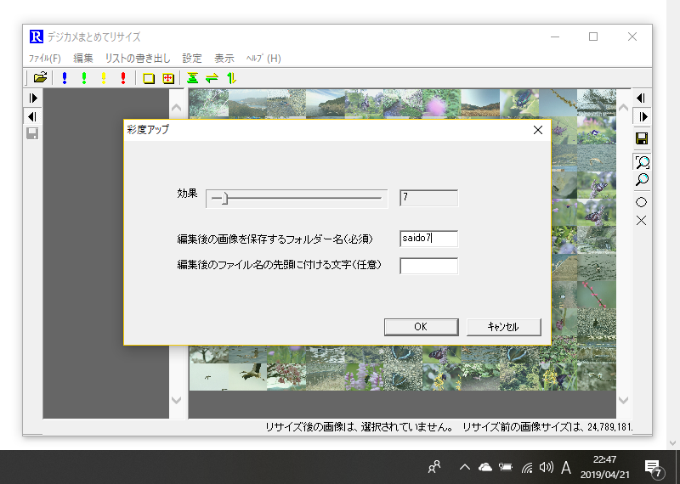Viewport: 680px width, 484px height.
Task: Click the thumbnail area scroll down arrow
Action: 623,400
